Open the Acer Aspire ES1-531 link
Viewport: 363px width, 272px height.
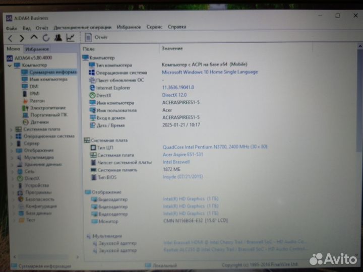[183, 154]
